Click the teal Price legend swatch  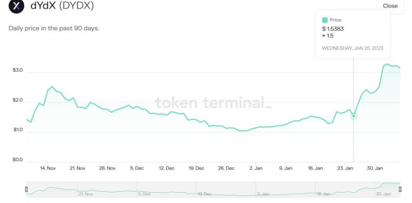(324, 20)
